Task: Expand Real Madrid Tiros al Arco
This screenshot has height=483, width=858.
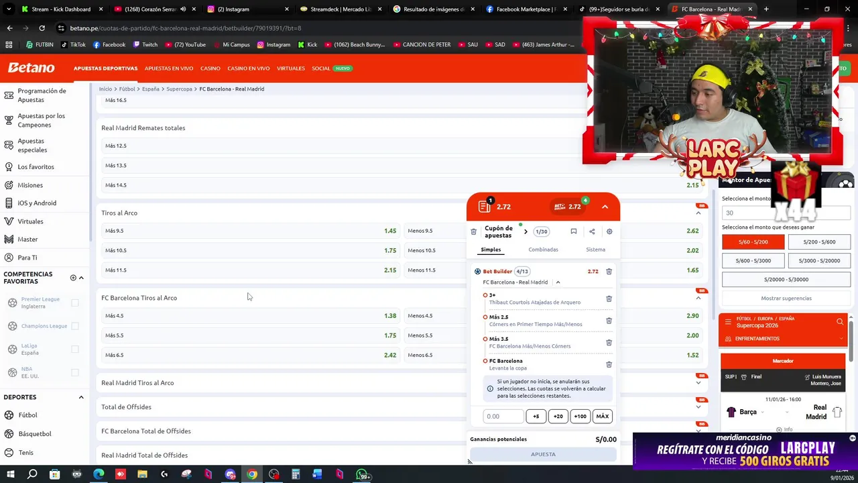Action: pos(698,383)
